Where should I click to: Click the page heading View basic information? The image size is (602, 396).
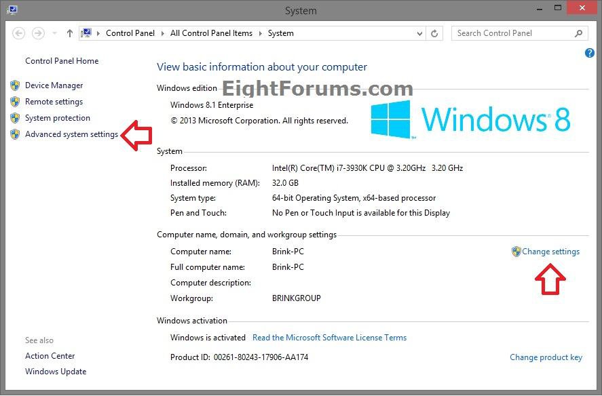pos(262,67)
